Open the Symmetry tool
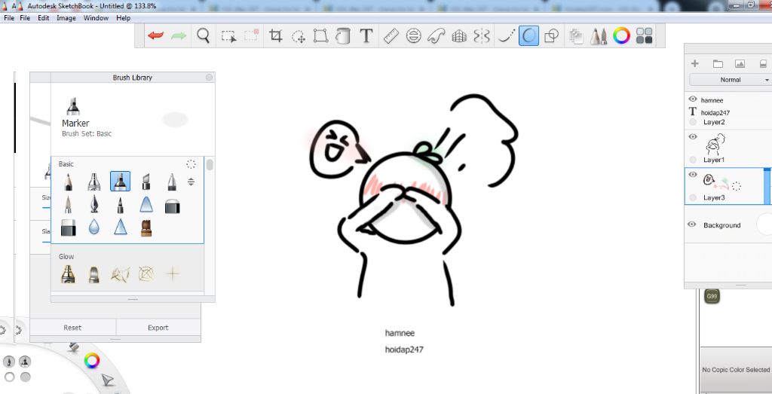This screenshot has width=772, height=394. coord(482,36)
